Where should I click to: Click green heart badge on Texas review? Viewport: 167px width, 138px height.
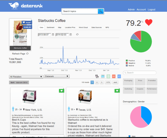click(x=117, y=91)
